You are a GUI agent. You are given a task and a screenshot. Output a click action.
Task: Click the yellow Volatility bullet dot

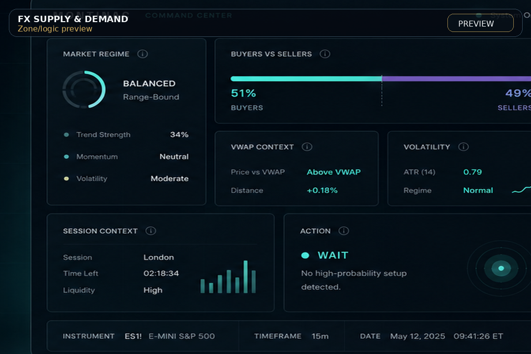[66, 178]
